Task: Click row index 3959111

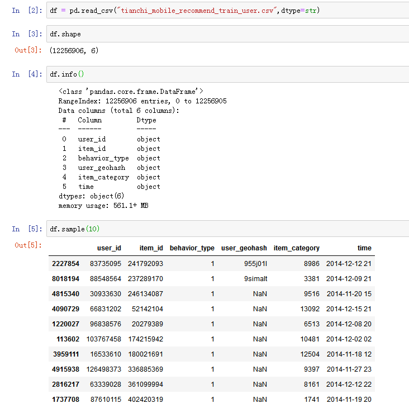Action: click(66, 354)
